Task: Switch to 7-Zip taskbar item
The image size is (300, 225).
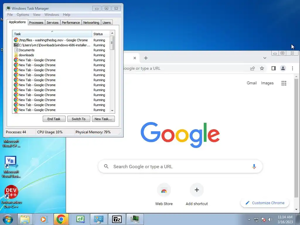Action: point(117,219)
